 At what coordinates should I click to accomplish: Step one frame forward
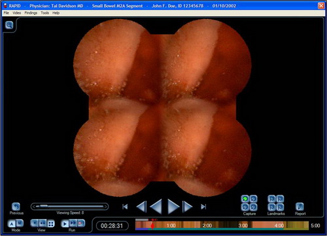[x=187, y=207]
